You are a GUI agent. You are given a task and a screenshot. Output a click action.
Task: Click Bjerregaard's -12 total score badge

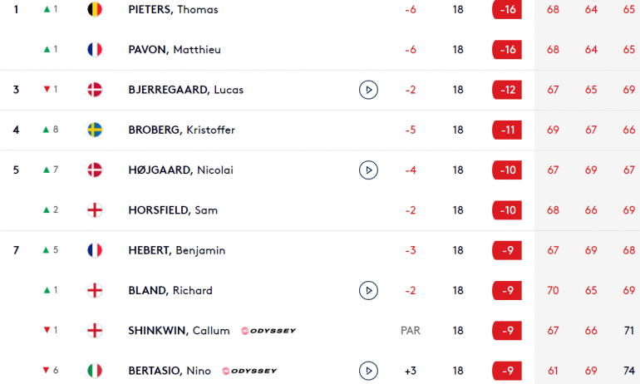tap(507, 90)
